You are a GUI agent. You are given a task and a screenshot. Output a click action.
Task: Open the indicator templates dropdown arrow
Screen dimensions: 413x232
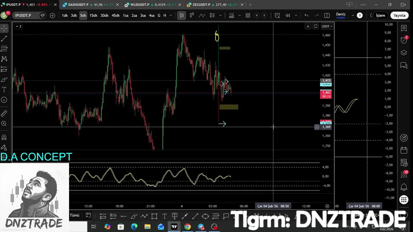point(239,15)
